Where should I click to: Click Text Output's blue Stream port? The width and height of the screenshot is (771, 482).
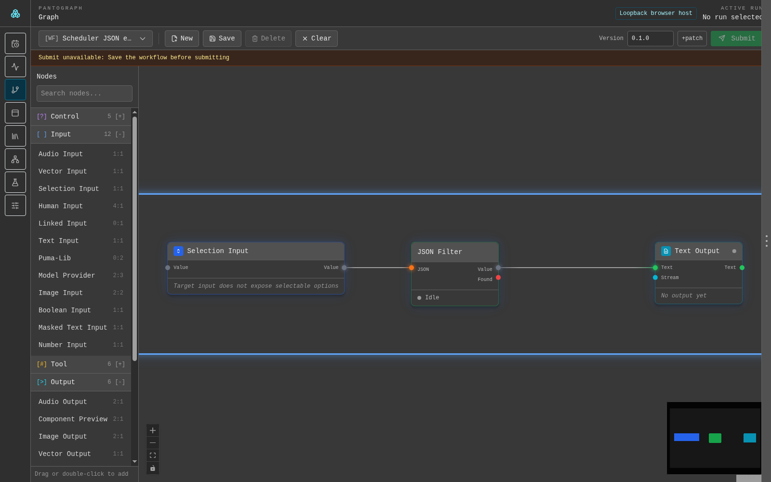pos(655,278)
